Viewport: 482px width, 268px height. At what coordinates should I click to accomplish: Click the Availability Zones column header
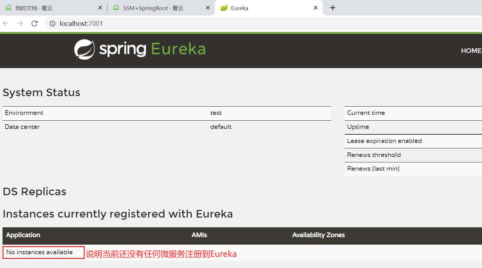[x=318, y=235]
